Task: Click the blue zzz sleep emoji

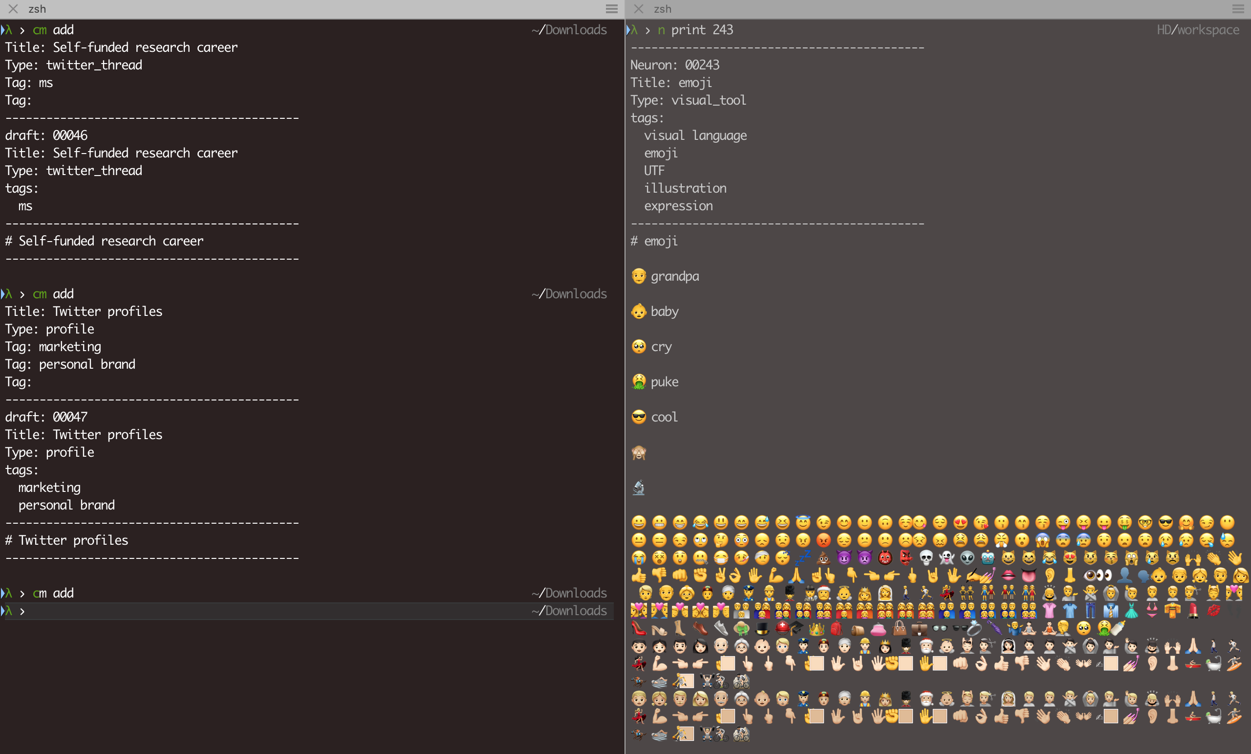Action: click(x=803, y=558)
